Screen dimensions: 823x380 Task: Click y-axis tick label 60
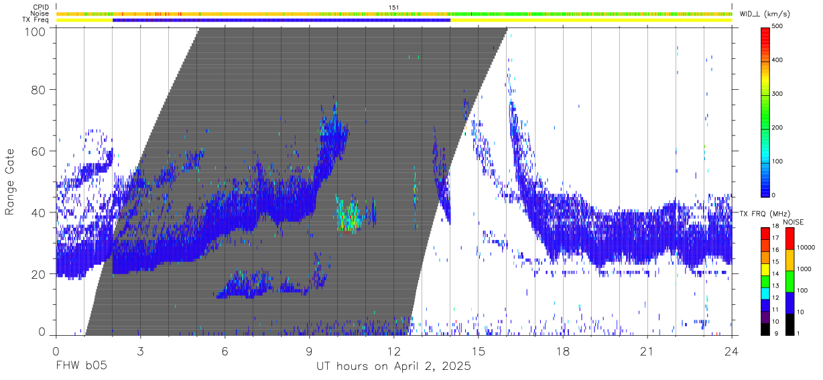tap(39, 151)
